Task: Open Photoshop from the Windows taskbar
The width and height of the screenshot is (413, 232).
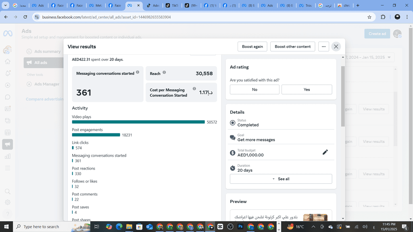Action: pyautogui.click(x=240, y=227)
